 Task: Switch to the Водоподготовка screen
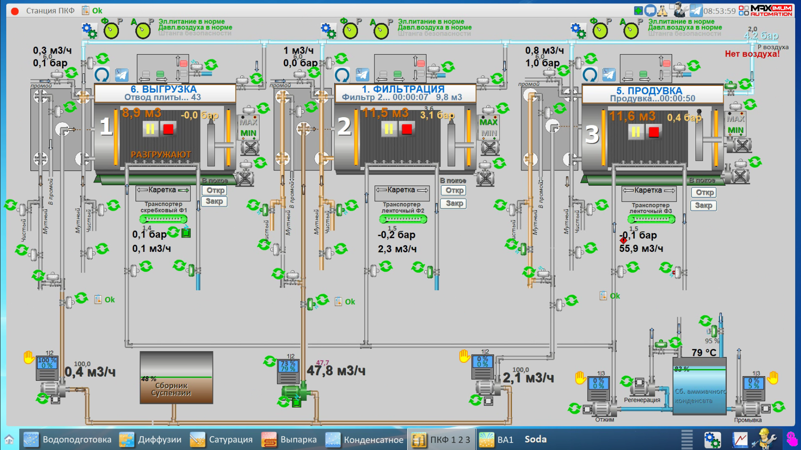pos(68,439)
